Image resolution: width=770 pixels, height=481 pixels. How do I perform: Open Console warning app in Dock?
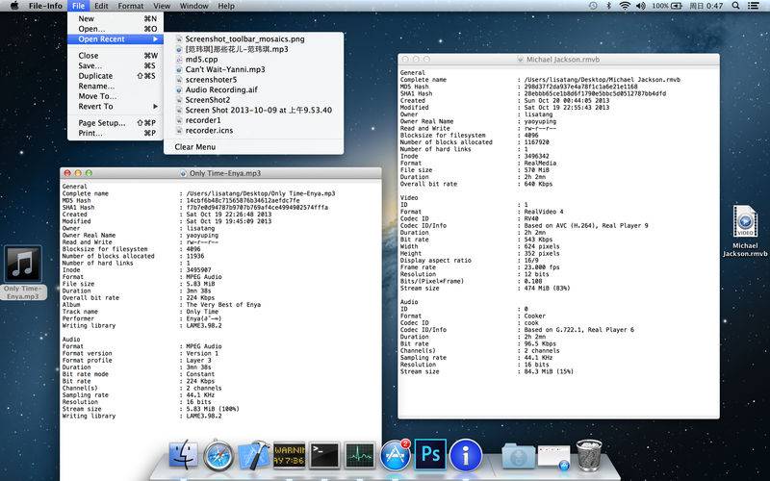click(290, 455)
